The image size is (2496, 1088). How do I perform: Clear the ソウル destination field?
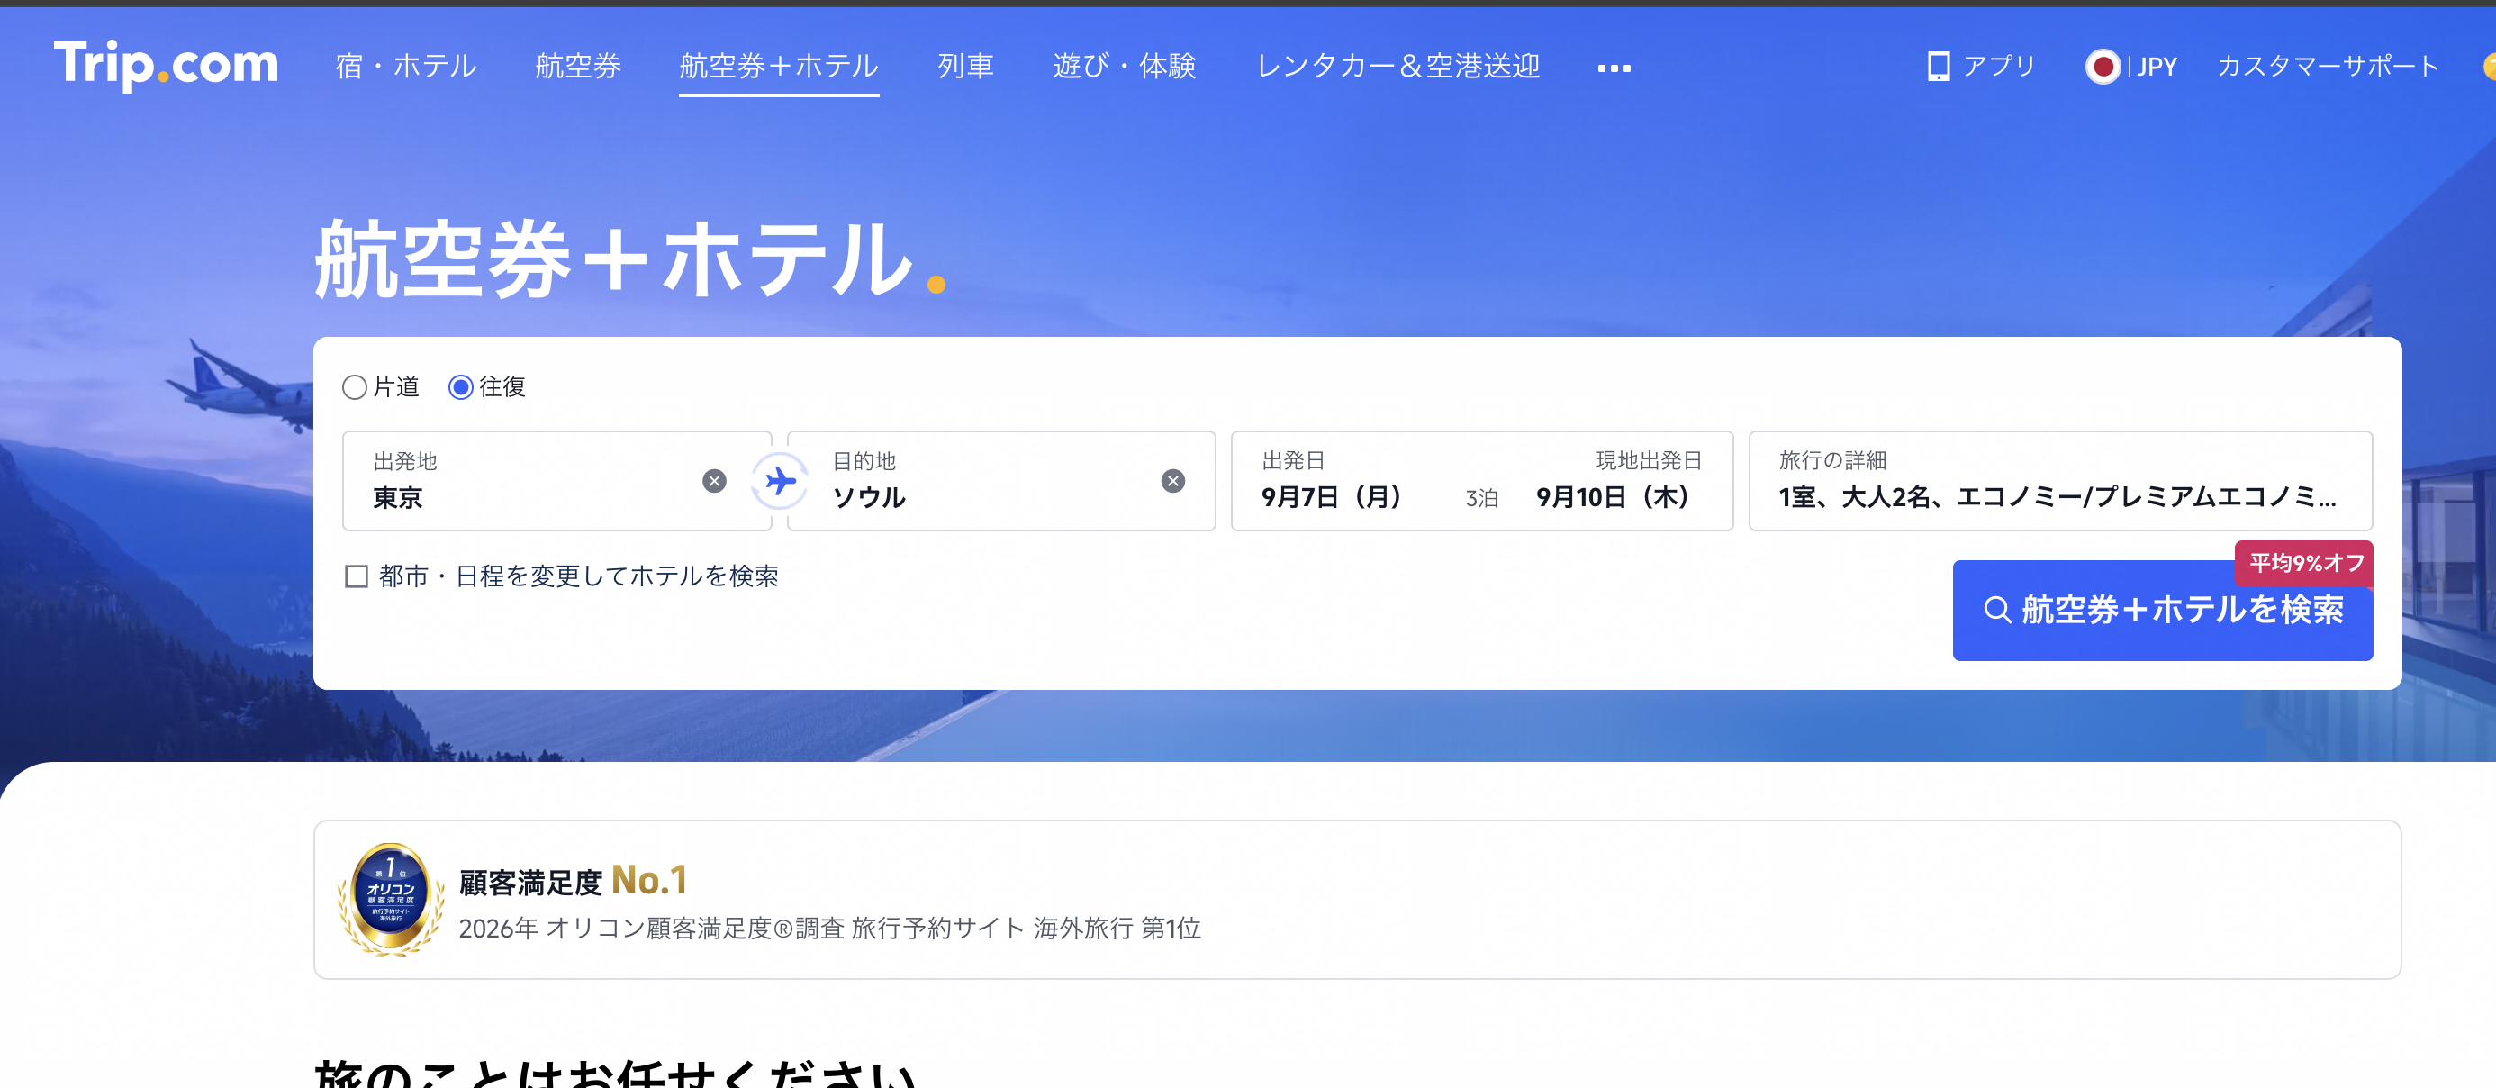1172,481
